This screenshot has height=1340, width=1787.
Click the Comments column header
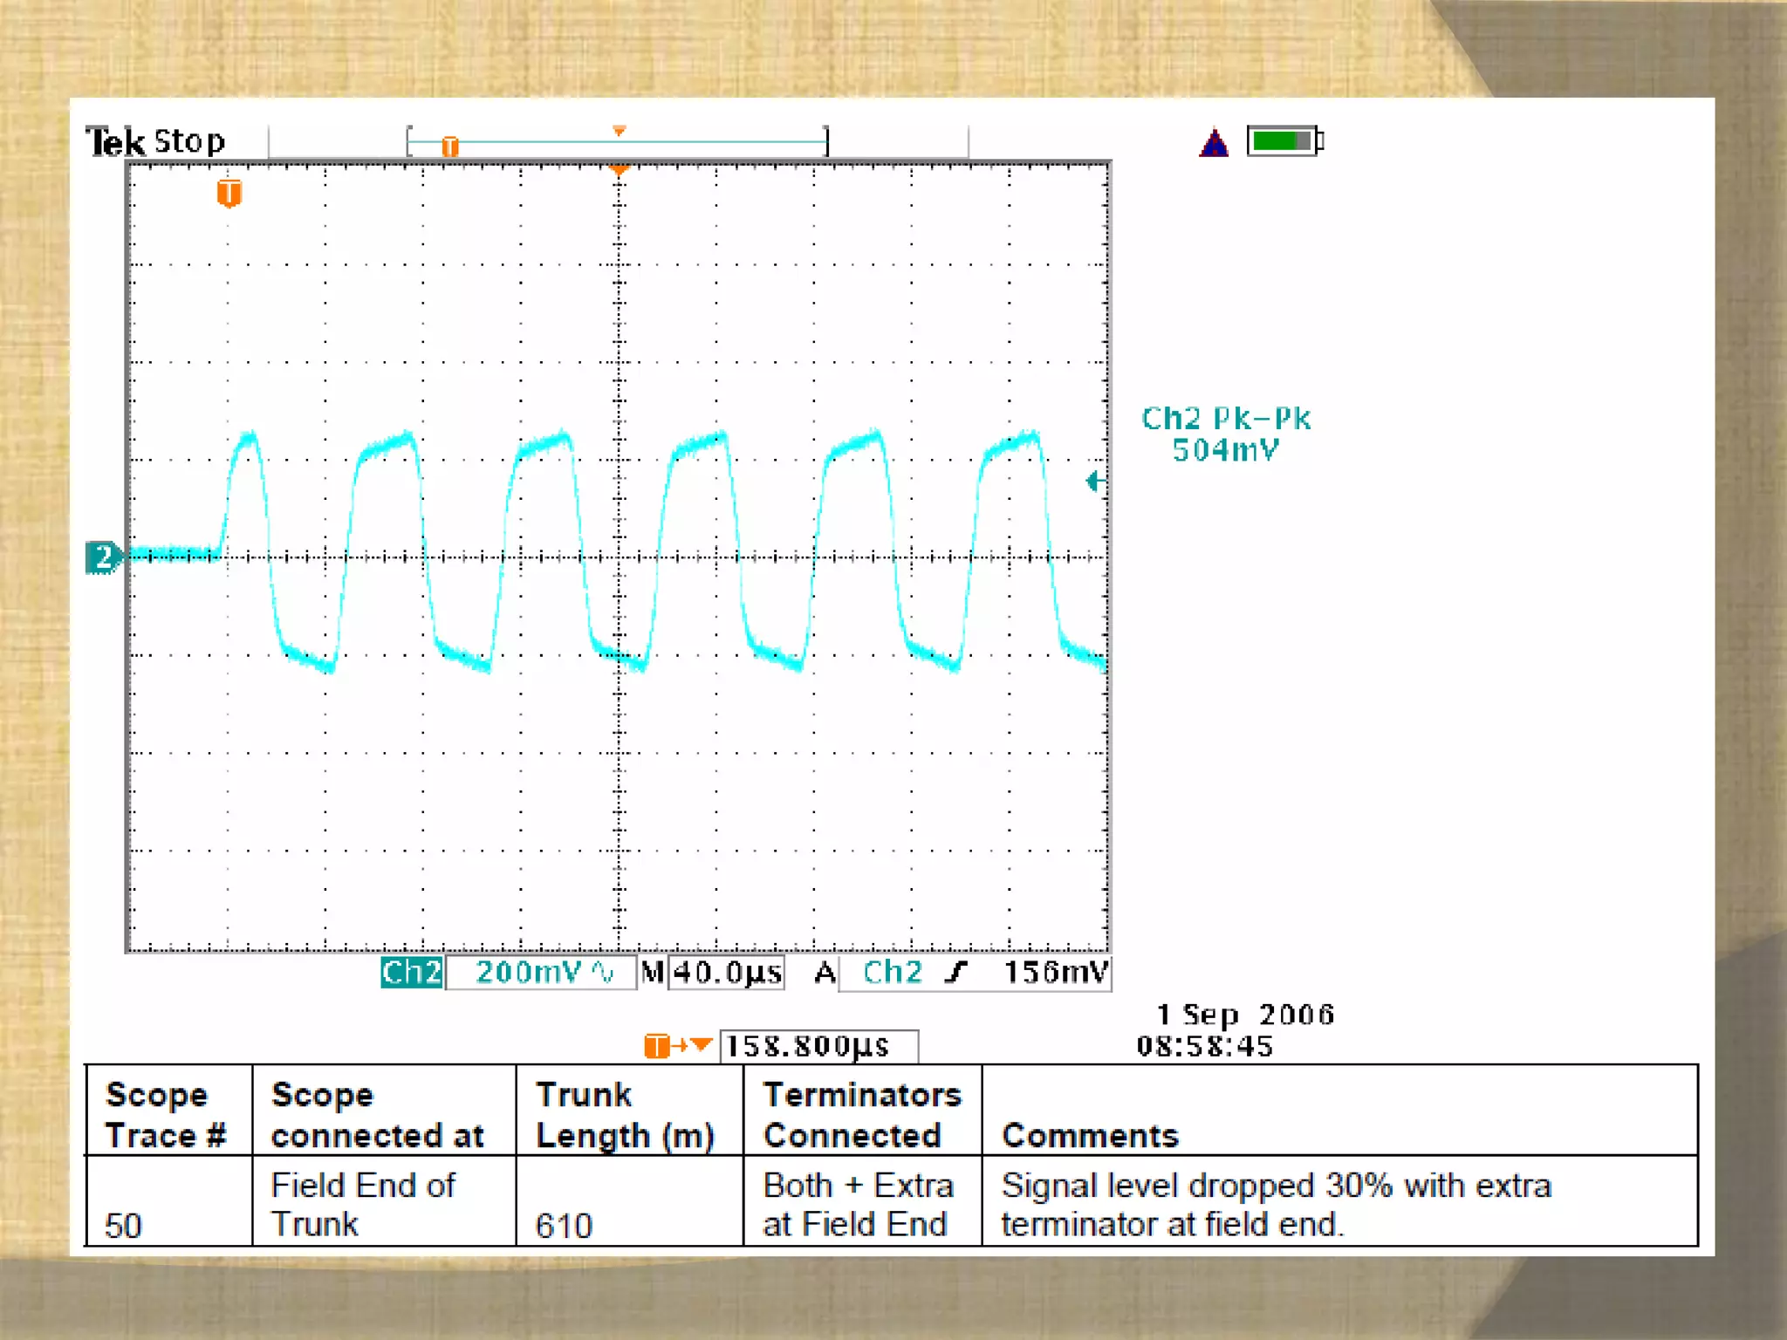1090,1135
